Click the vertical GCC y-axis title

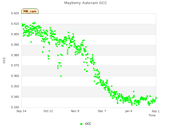pyautogui.click(x=4, y=60)
